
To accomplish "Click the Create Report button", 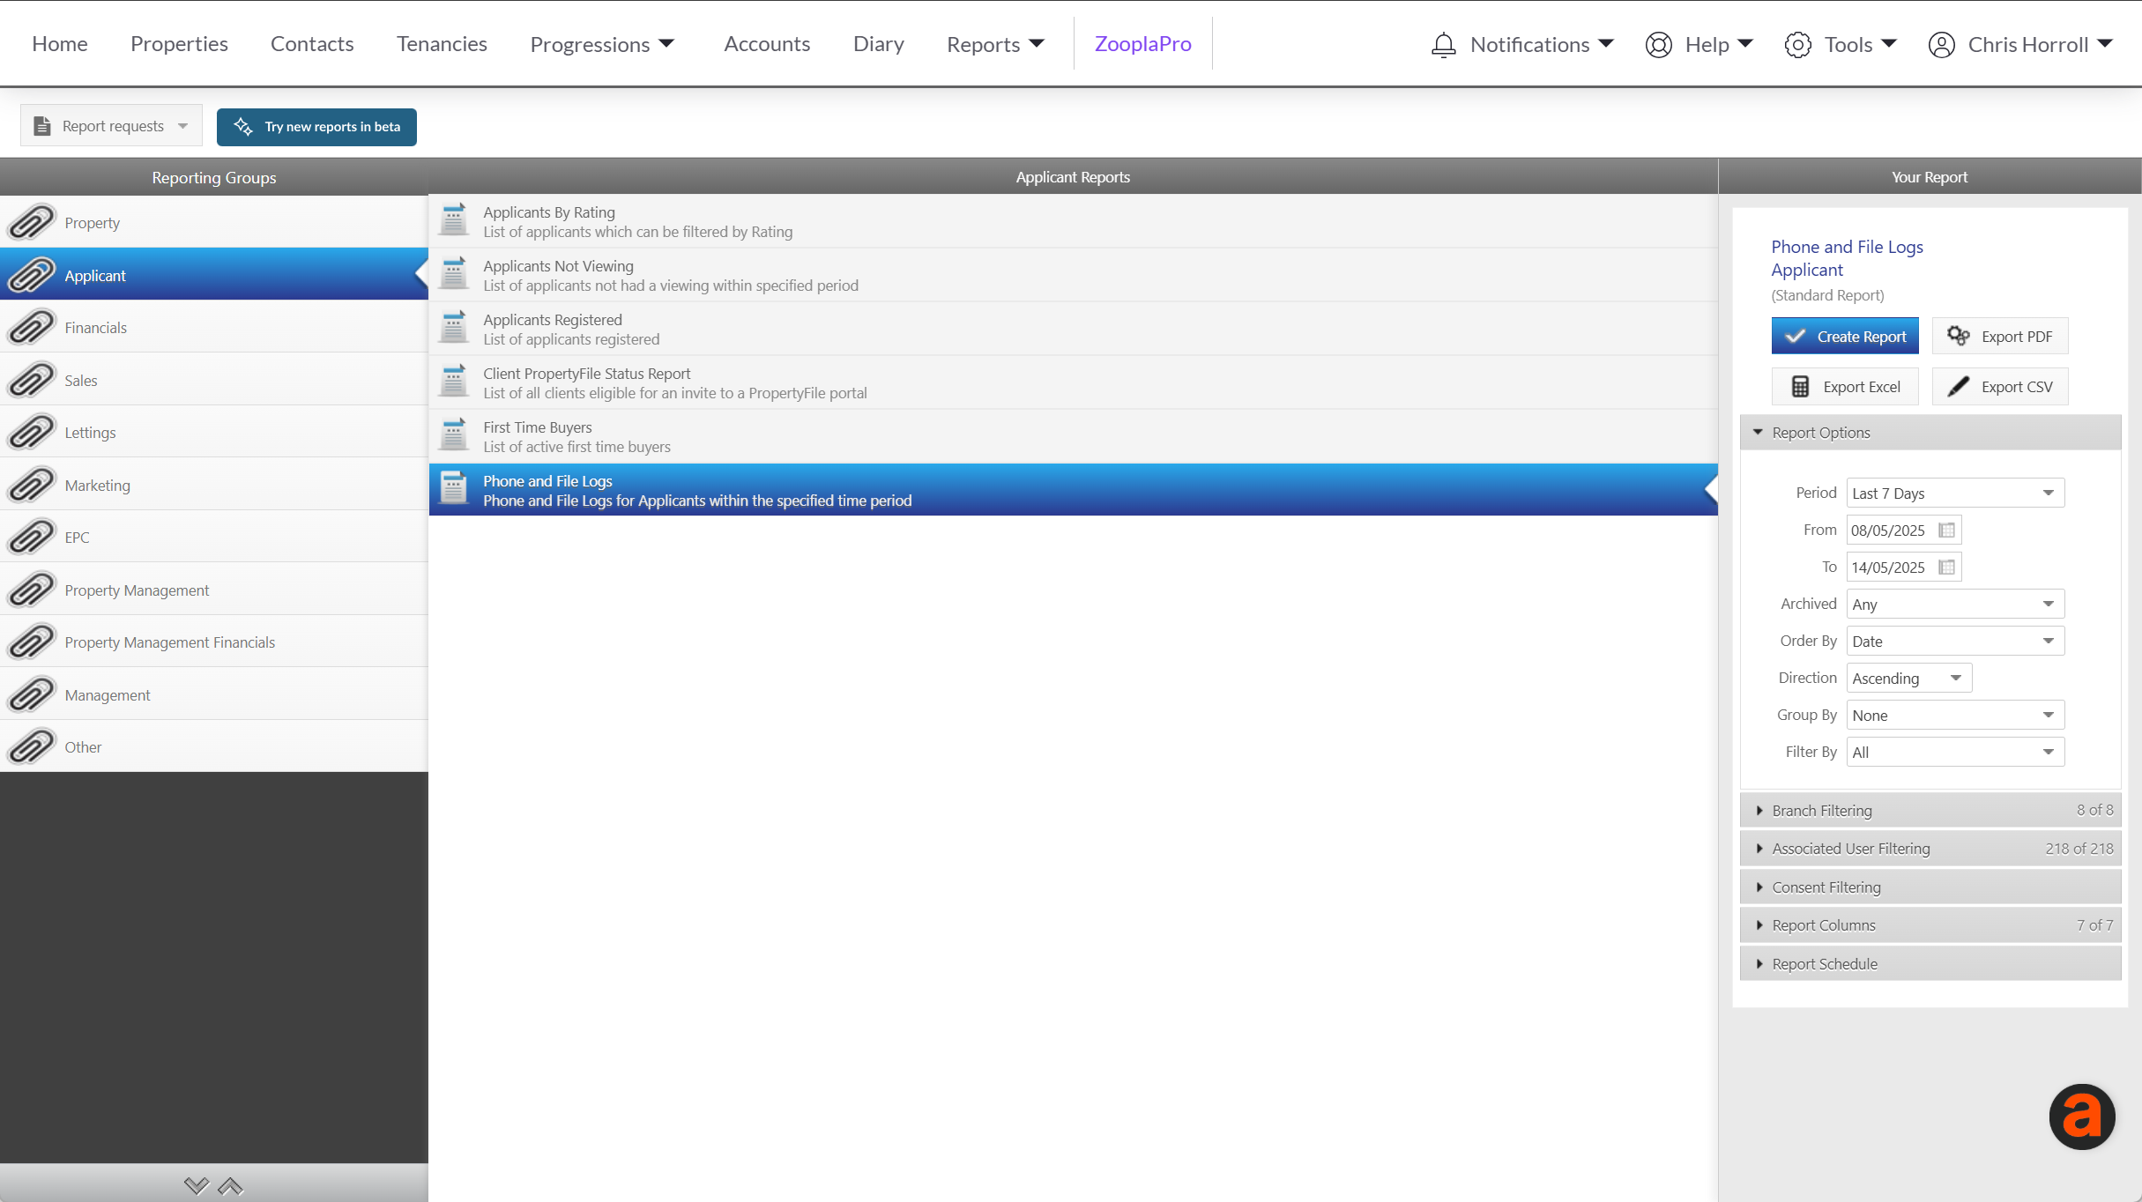I will coord(1845,336).
